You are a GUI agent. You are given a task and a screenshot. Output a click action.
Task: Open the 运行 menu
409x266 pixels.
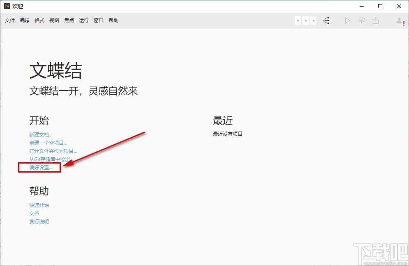[83, 20]
